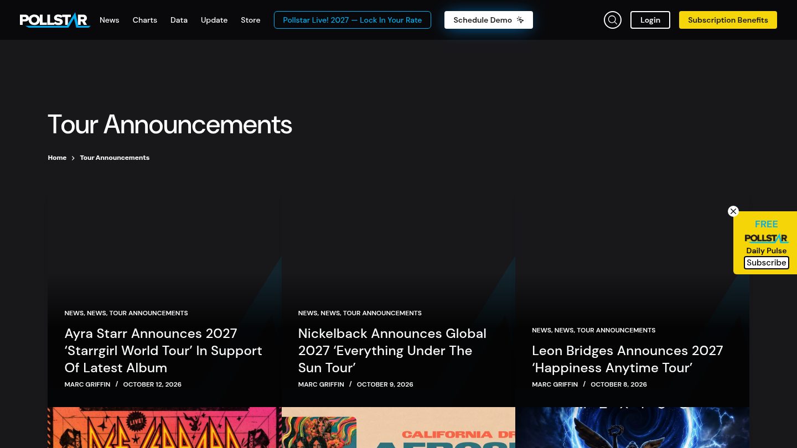This screenshot has width=797, height=448.
Task: Open the Leon Bridges Happiness Anytime Tour article
Action: [x=628, y=359]
